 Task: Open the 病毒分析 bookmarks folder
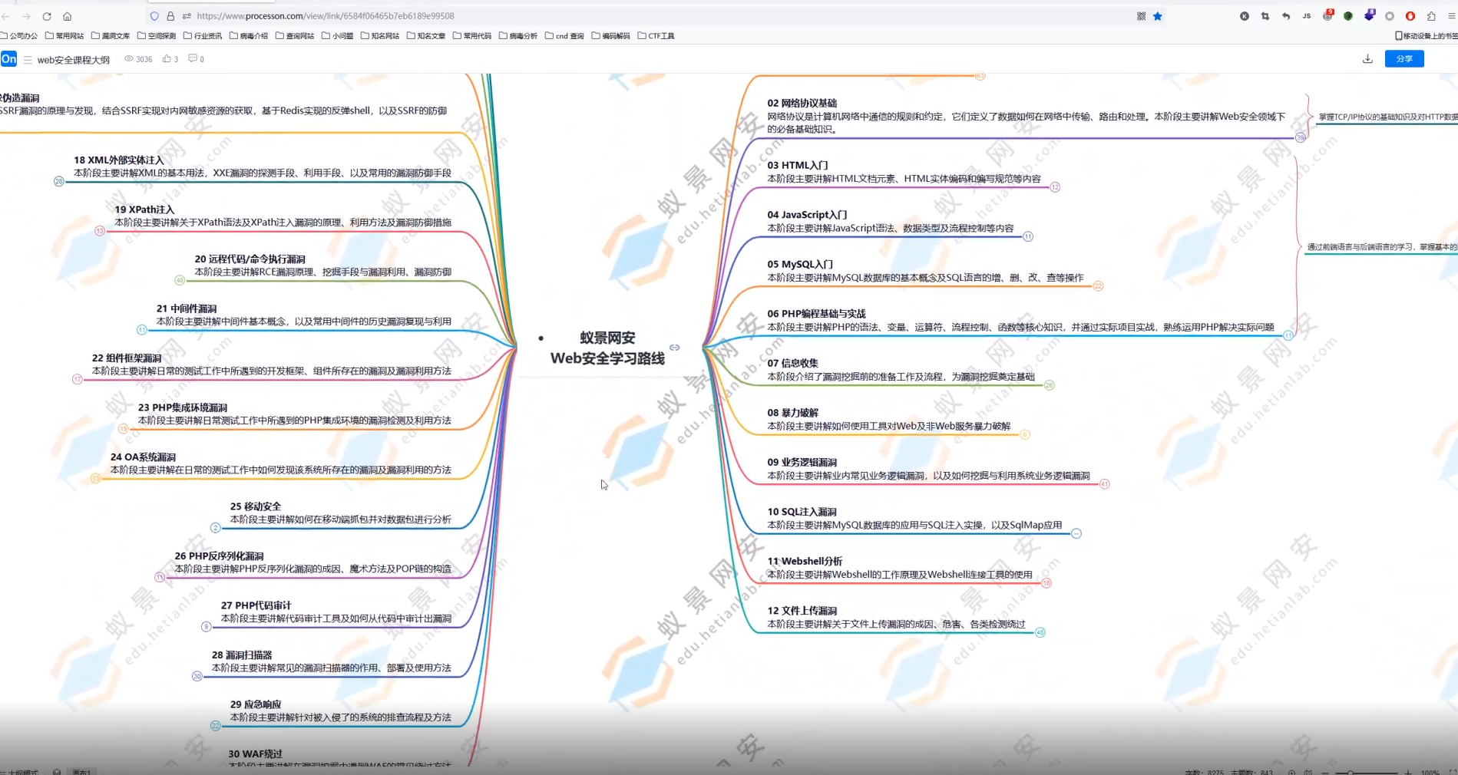(x=518, y=36)
